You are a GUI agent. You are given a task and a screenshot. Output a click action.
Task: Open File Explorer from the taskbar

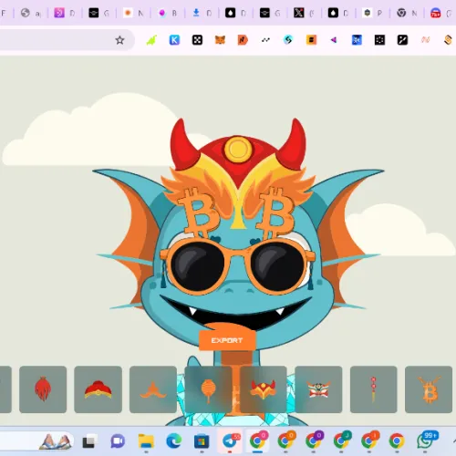click(146, 441)
